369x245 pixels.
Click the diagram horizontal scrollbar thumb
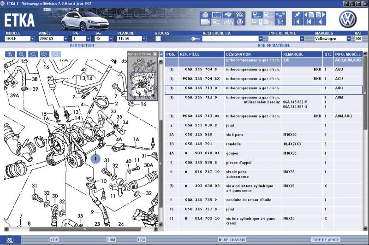(85, 228)
